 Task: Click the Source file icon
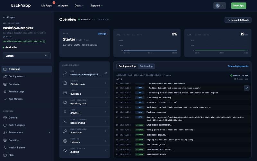click(65, 83)
